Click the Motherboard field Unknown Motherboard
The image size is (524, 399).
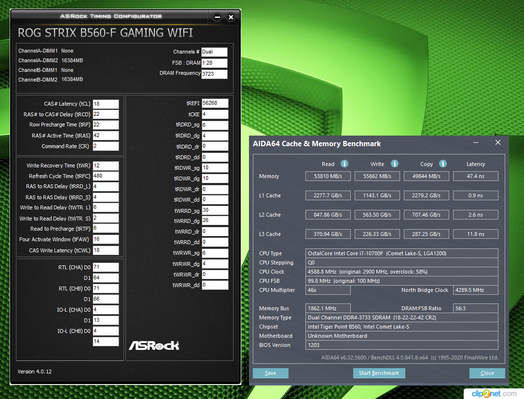[x=402, y=336]
